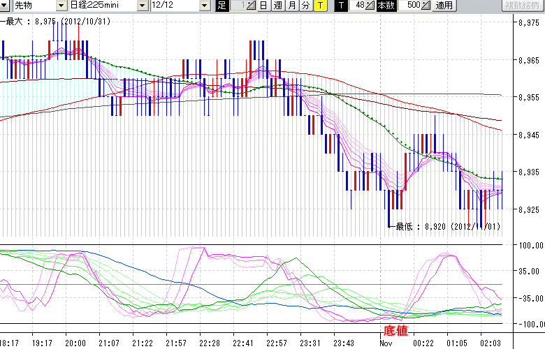Image resolution: width=545 pixels, height=349 pixels.
Task: Click the 複数銘柄 multiple symbols button
Action: (523, 6)
